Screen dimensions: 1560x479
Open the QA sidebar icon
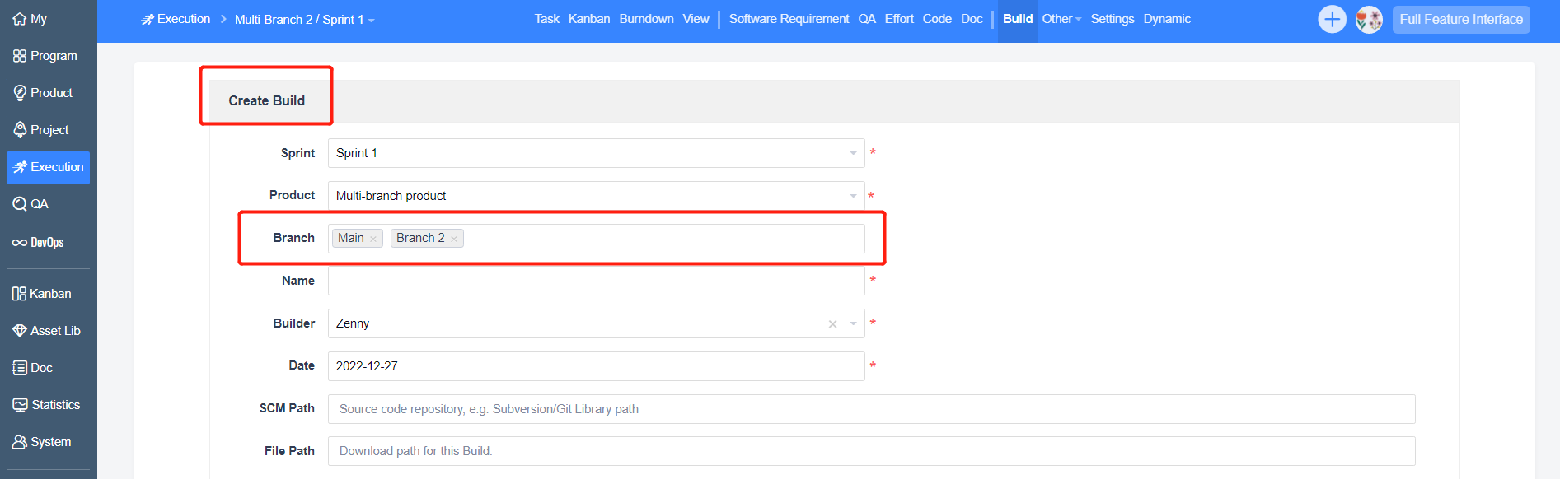click(20, 204)
